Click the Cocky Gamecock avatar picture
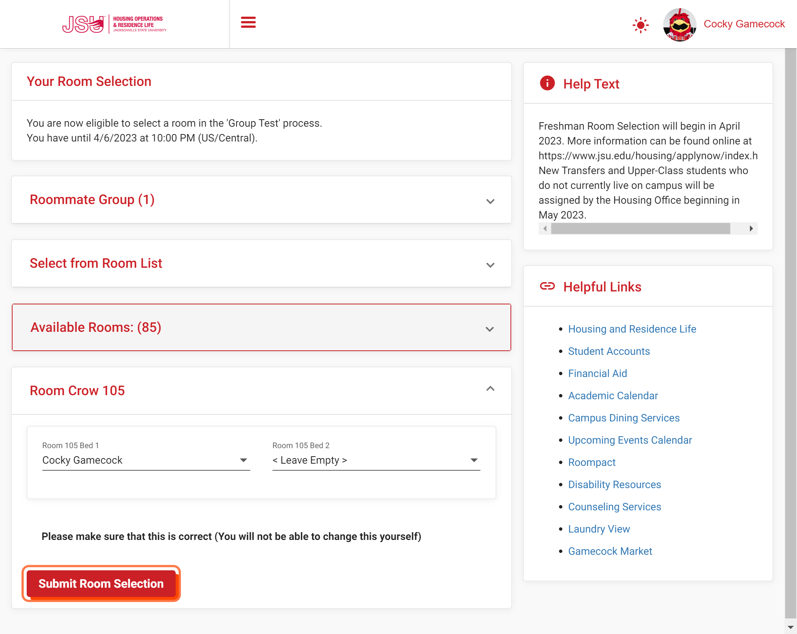 click(x=679, y=24)
